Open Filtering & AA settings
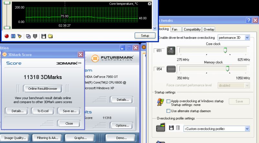Image resolution: width=259 pixels, height=143 pixels. point(47,138)
